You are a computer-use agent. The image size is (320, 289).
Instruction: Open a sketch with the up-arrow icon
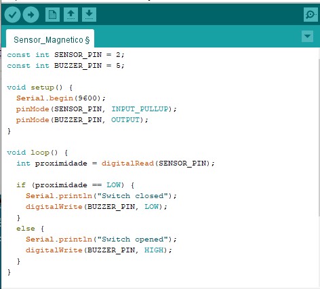point(71,14)
